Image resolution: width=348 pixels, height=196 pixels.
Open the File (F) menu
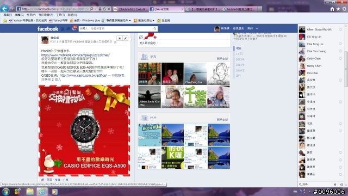[8, 15]
